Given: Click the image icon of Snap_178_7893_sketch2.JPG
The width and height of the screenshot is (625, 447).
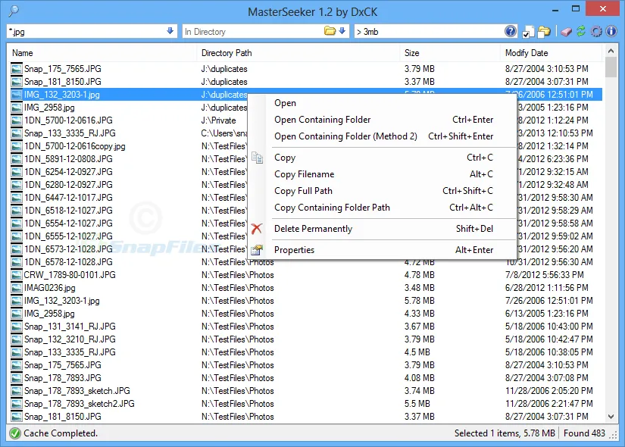Looking at the screenshot, I should pyautogui.click(x=17, y=404).
